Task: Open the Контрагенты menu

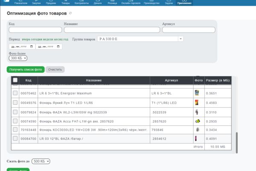Action: (81, 2)
